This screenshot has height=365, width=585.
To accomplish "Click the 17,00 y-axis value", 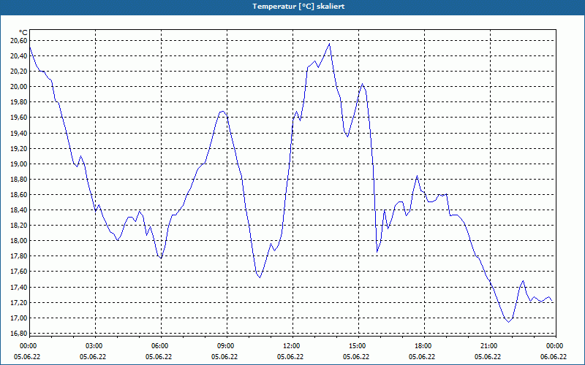I will (x=18, y=318).
